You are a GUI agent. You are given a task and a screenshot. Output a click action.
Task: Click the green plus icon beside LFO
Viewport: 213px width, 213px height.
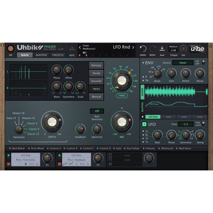(144, 124)
